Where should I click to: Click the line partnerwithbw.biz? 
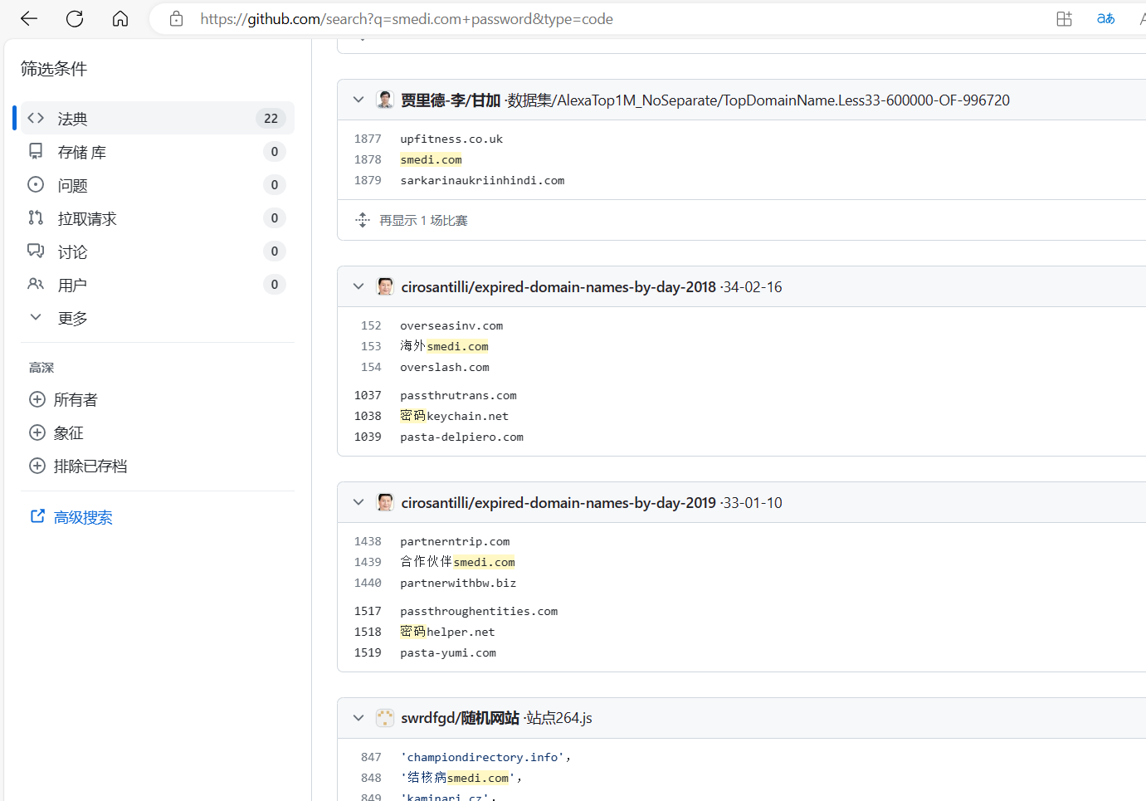[458, 583]
